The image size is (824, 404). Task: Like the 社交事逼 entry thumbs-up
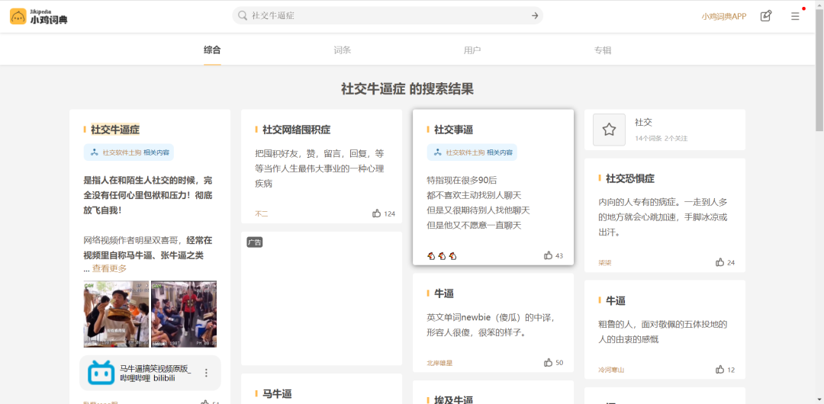click(548, 256)
